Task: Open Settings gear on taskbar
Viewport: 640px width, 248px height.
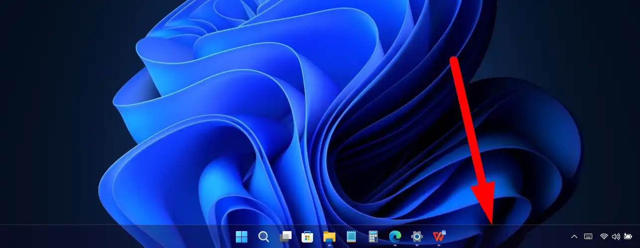Action: coord(417,237)
